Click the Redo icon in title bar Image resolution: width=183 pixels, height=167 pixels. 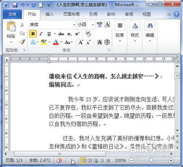[x=34, y=5]
